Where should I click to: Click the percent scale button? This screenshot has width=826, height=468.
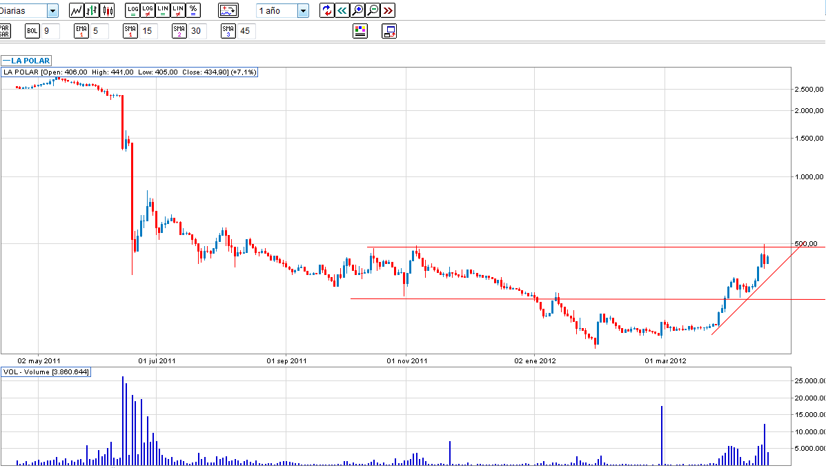[x=193, y=10]
